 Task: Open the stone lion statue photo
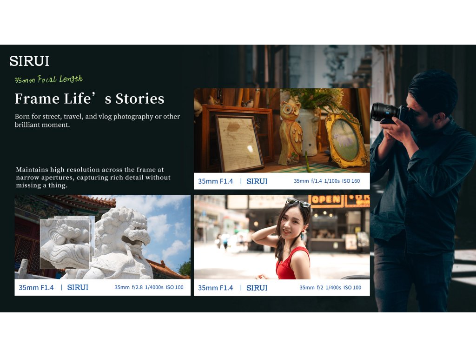point(103,237)
